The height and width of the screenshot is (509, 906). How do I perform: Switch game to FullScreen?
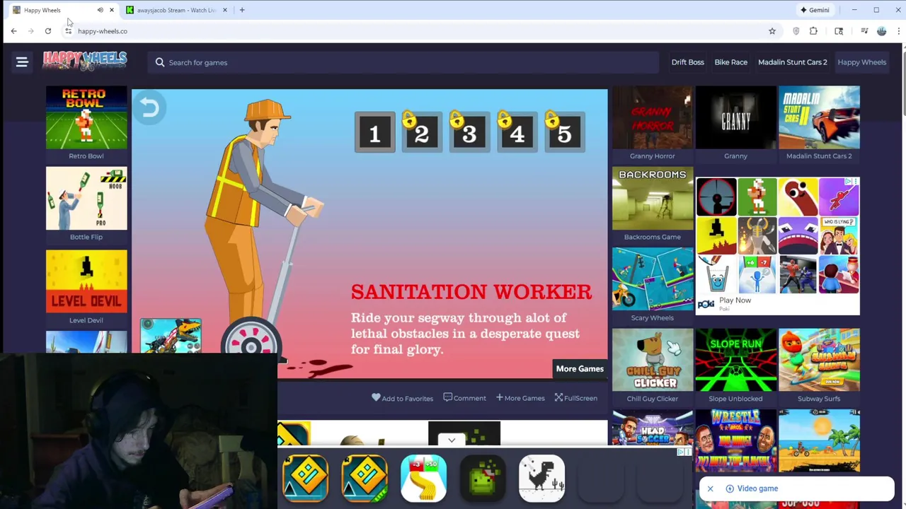tap(575, 398)
